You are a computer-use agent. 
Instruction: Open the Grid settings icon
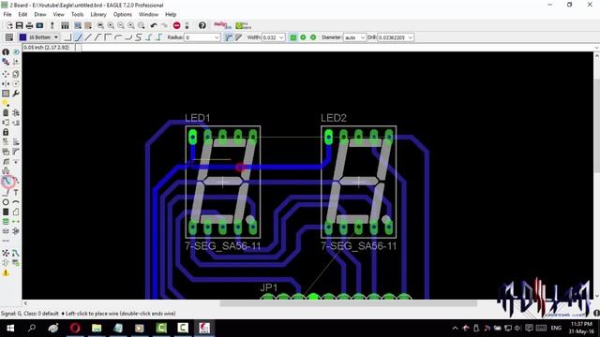point(9,37)
